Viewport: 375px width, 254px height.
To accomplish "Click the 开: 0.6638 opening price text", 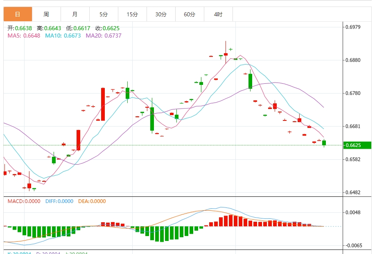I will [x=20, y=28].
